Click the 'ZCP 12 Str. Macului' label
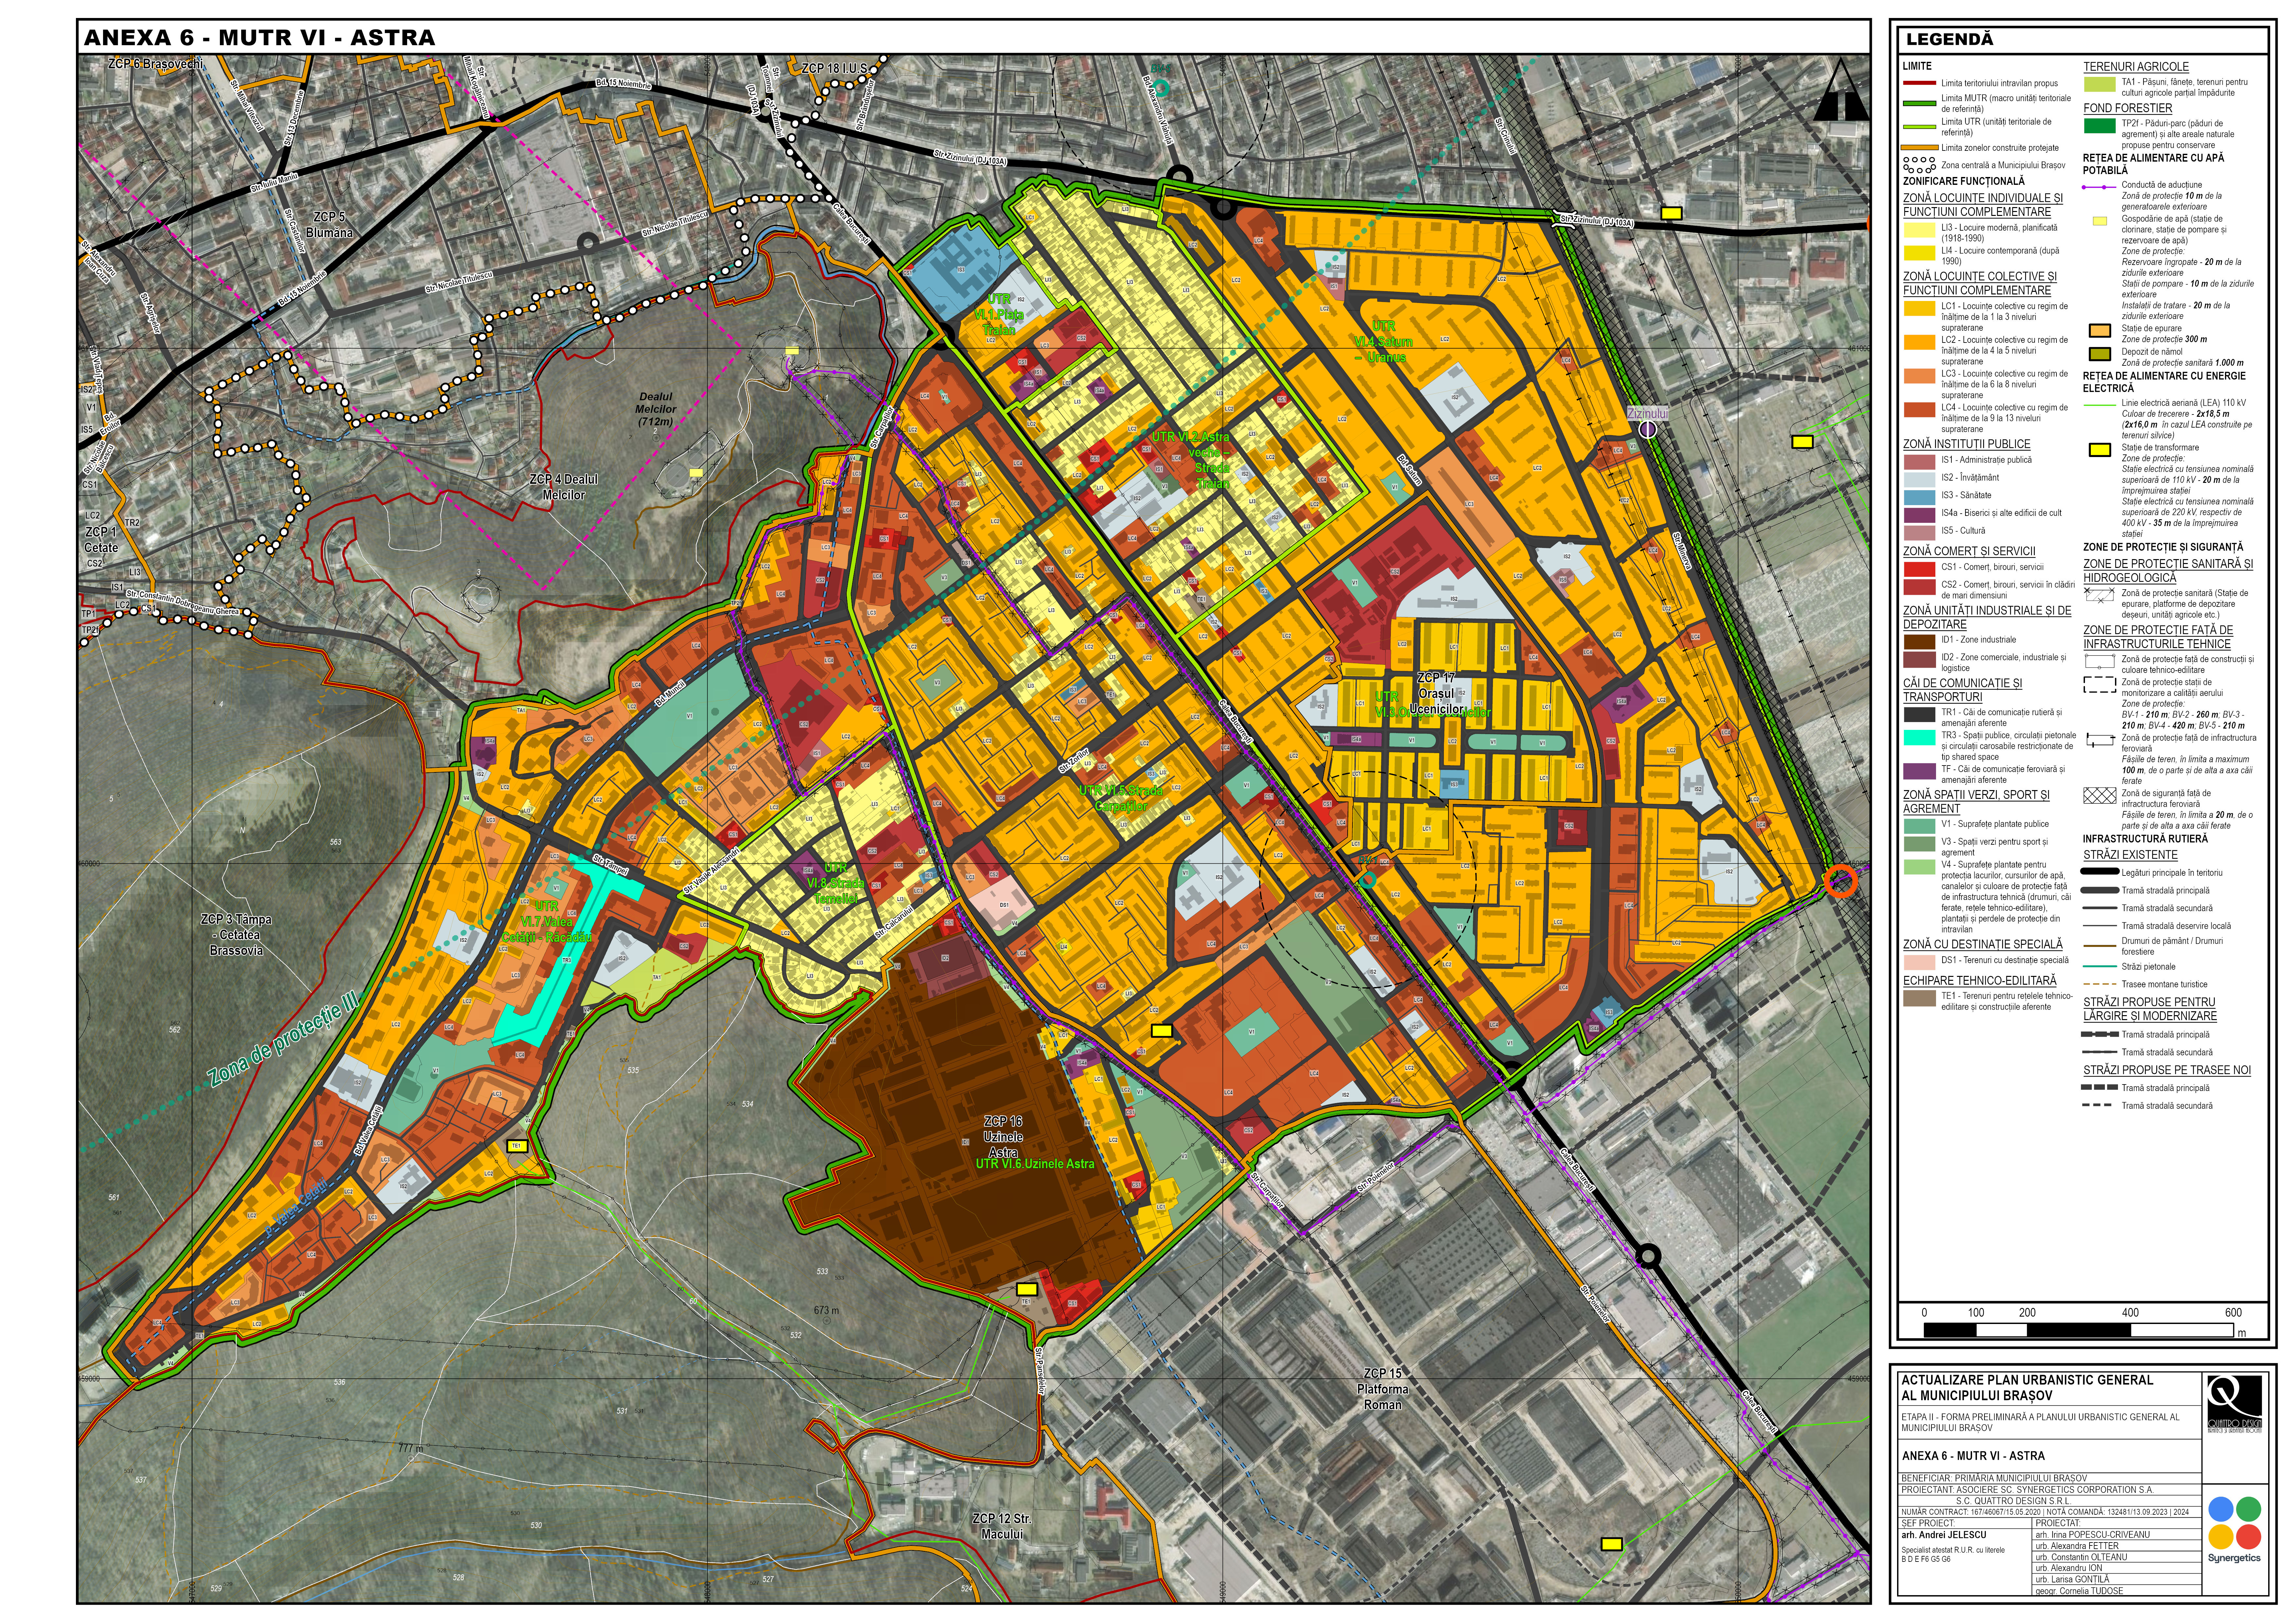This screenshot has height=1623, width=2296. coord(1002,1526)
